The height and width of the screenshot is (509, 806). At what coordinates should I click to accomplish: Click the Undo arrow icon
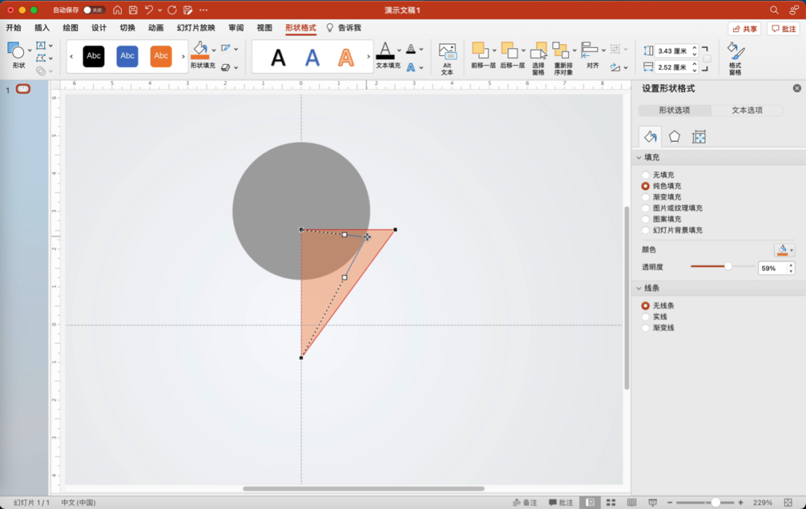coord(149,10)
